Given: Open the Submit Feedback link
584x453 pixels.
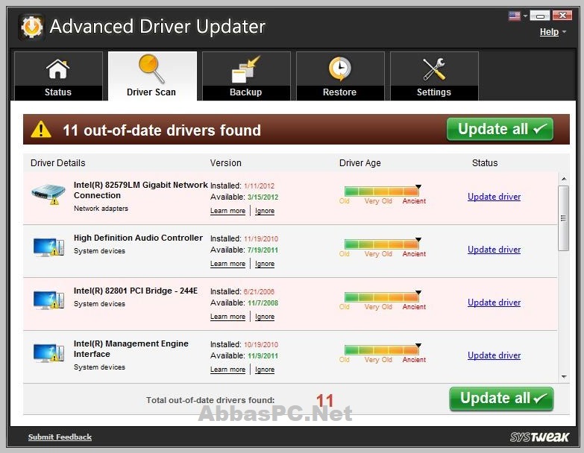Looking at the screenshot, I should (x=60, y=437).
